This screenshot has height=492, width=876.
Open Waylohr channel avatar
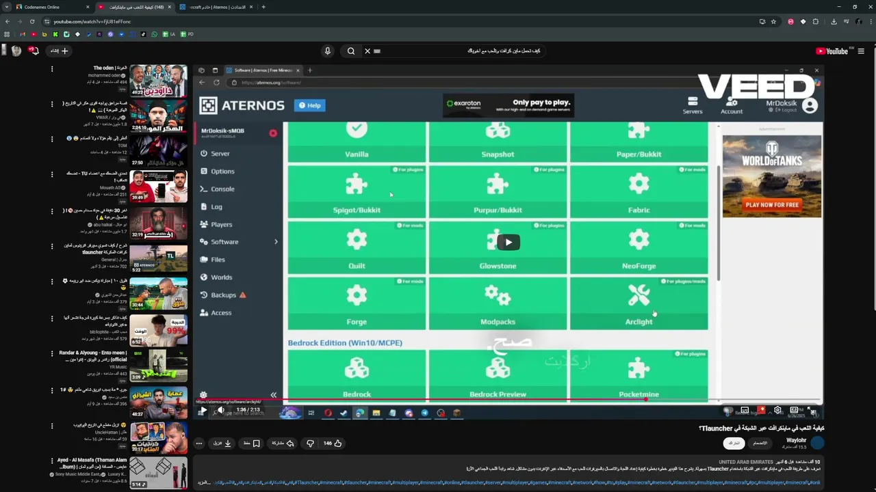coord(817,443)
